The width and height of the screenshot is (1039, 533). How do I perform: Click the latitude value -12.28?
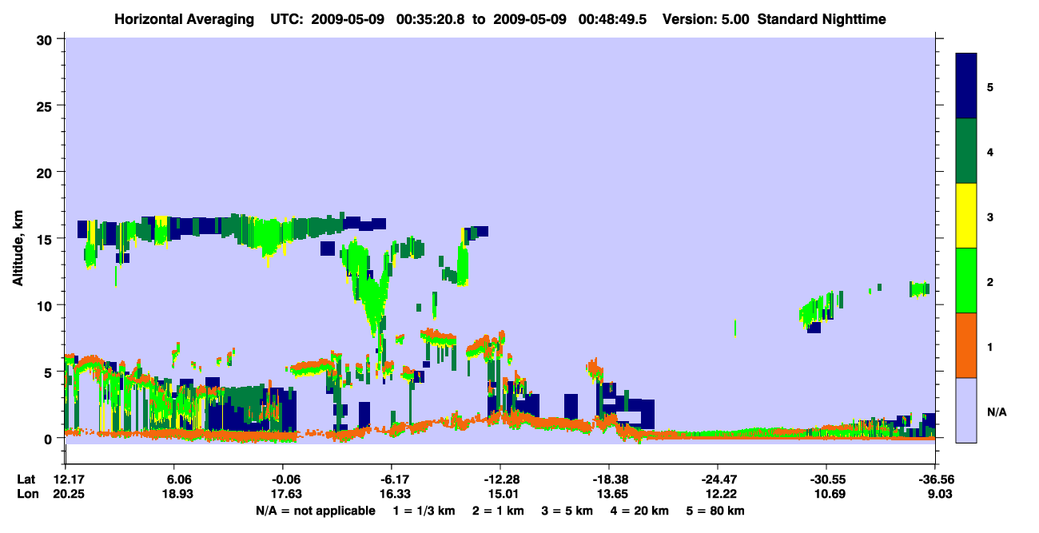500,479
